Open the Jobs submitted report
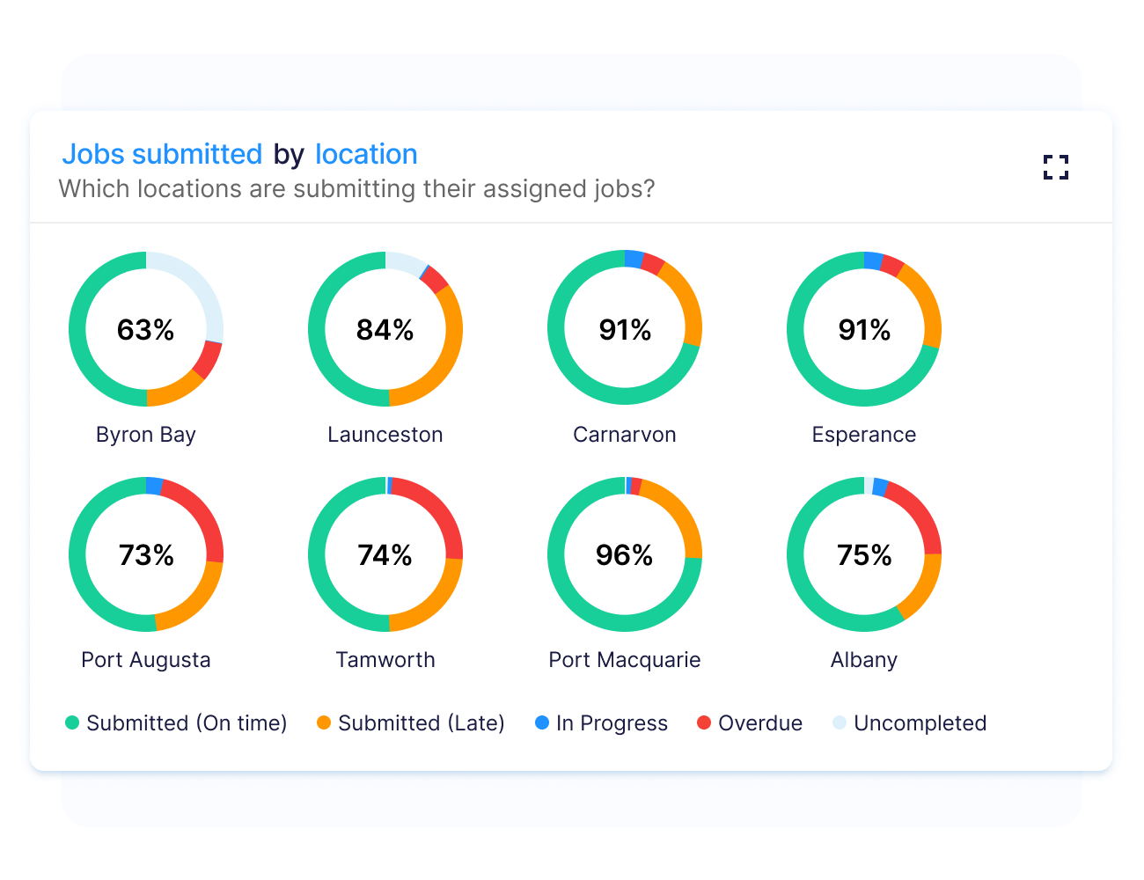This screenshot has height=880, width=1144. tap(163, 154)
